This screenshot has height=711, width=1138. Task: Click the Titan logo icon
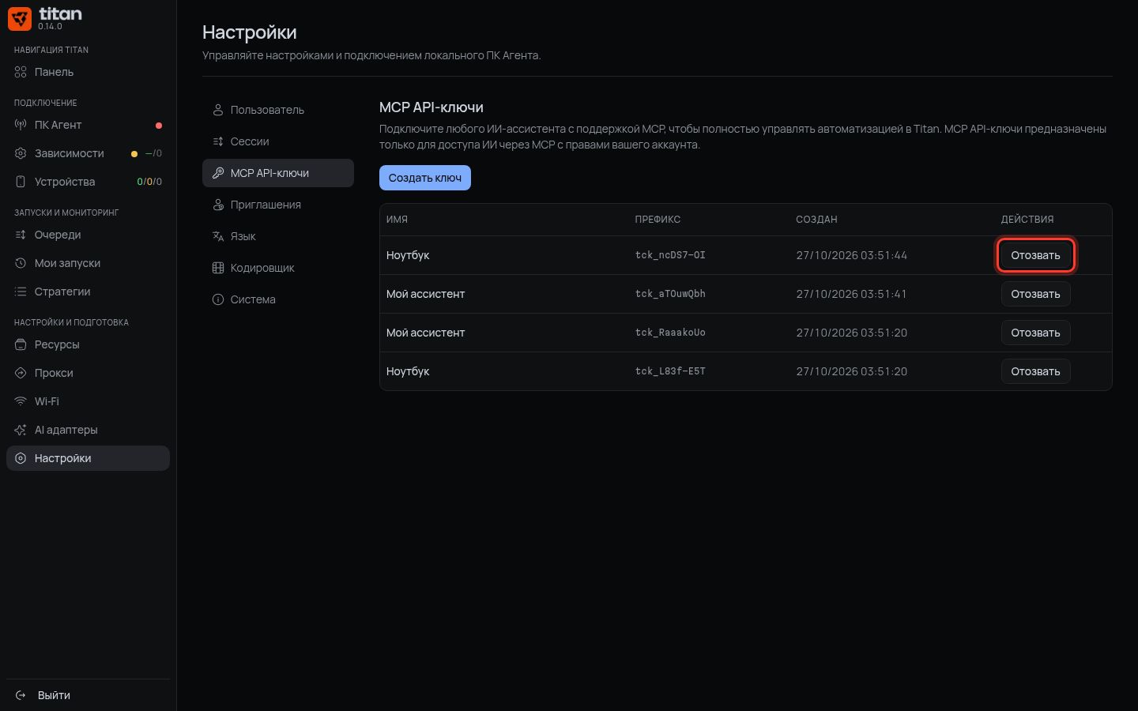[x=20, y=19]
